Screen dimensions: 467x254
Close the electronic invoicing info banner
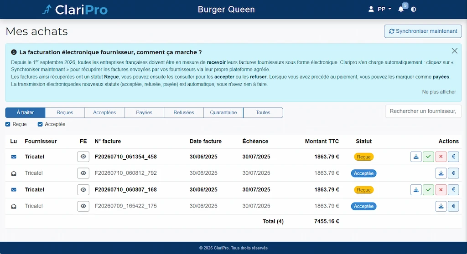click(455, 51)
